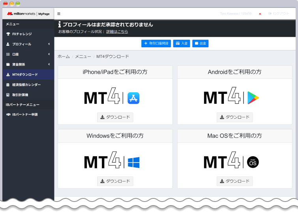Expand the 口座 submenu chevron

(x=49, y=54)
